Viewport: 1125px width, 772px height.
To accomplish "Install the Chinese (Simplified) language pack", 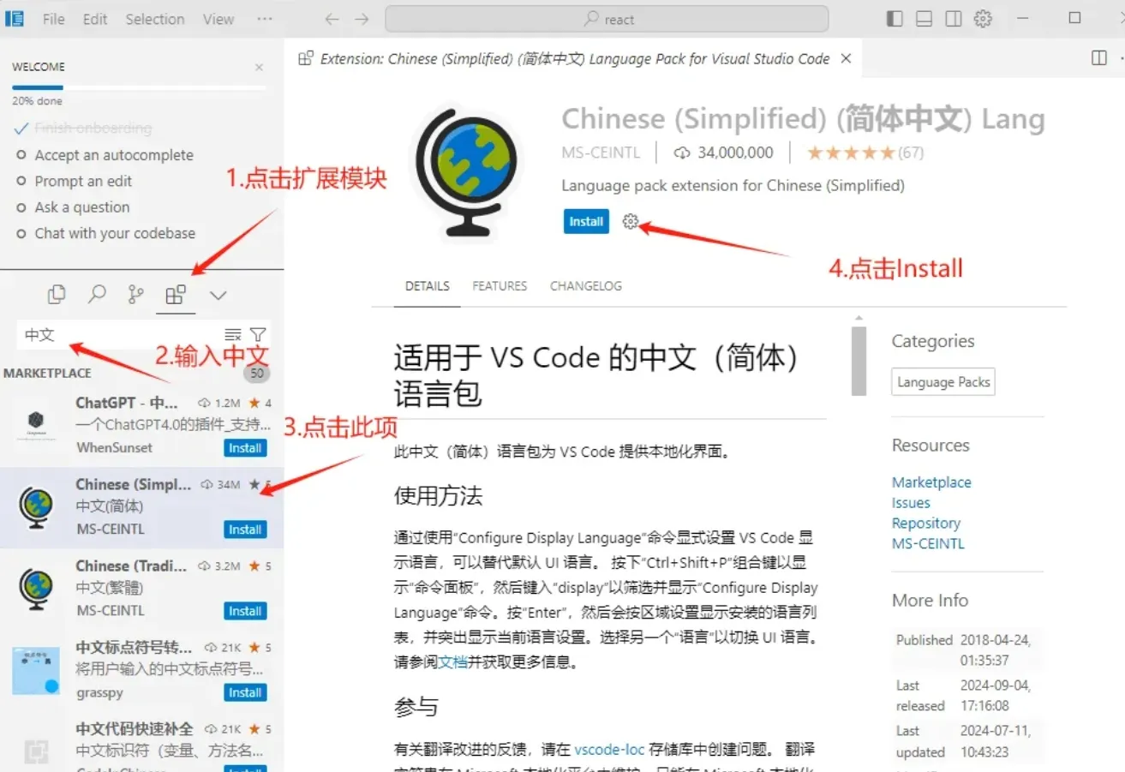I will [x=586, y=221].
